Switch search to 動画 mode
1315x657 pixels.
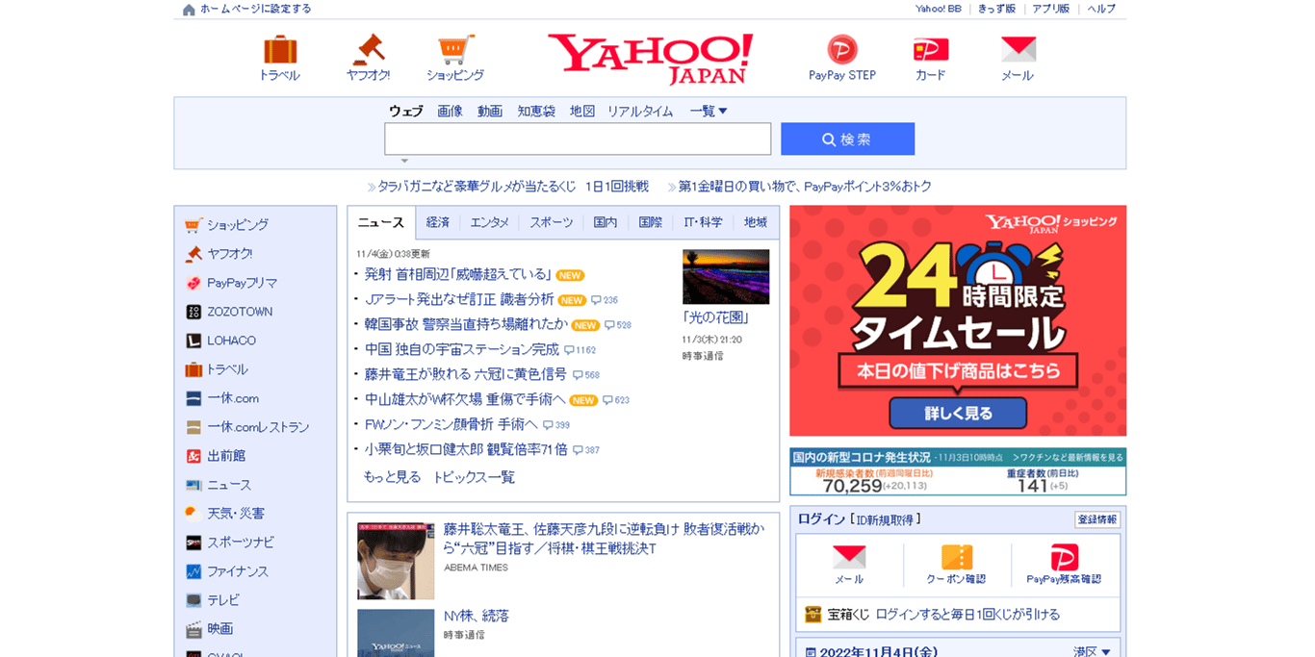tap(490, 112)
